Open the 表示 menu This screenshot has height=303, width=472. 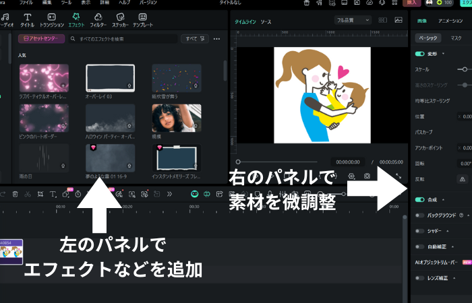86,3
